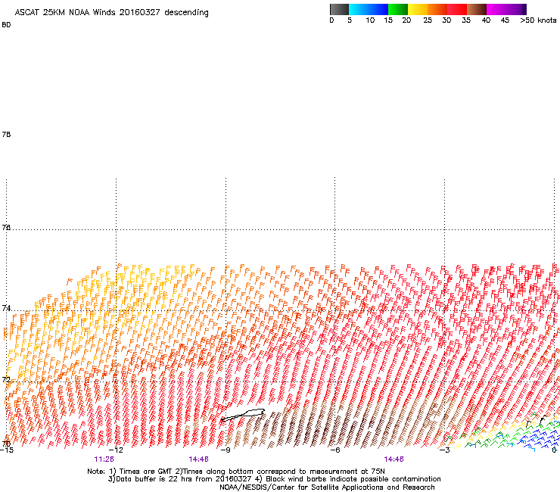Click the '25' legend tick label
The width and height of the screenshot is (560, 492).
(x=428, y=20)
